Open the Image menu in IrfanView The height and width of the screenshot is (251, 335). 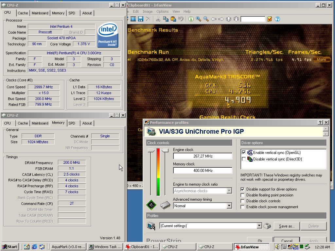click(x=148, y=11)
